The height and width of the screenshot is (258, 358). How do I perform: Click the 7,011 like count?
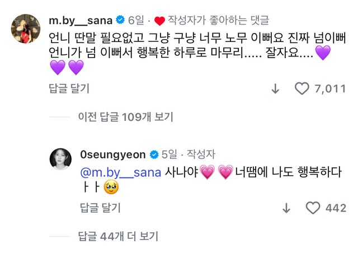pos(329,89)
